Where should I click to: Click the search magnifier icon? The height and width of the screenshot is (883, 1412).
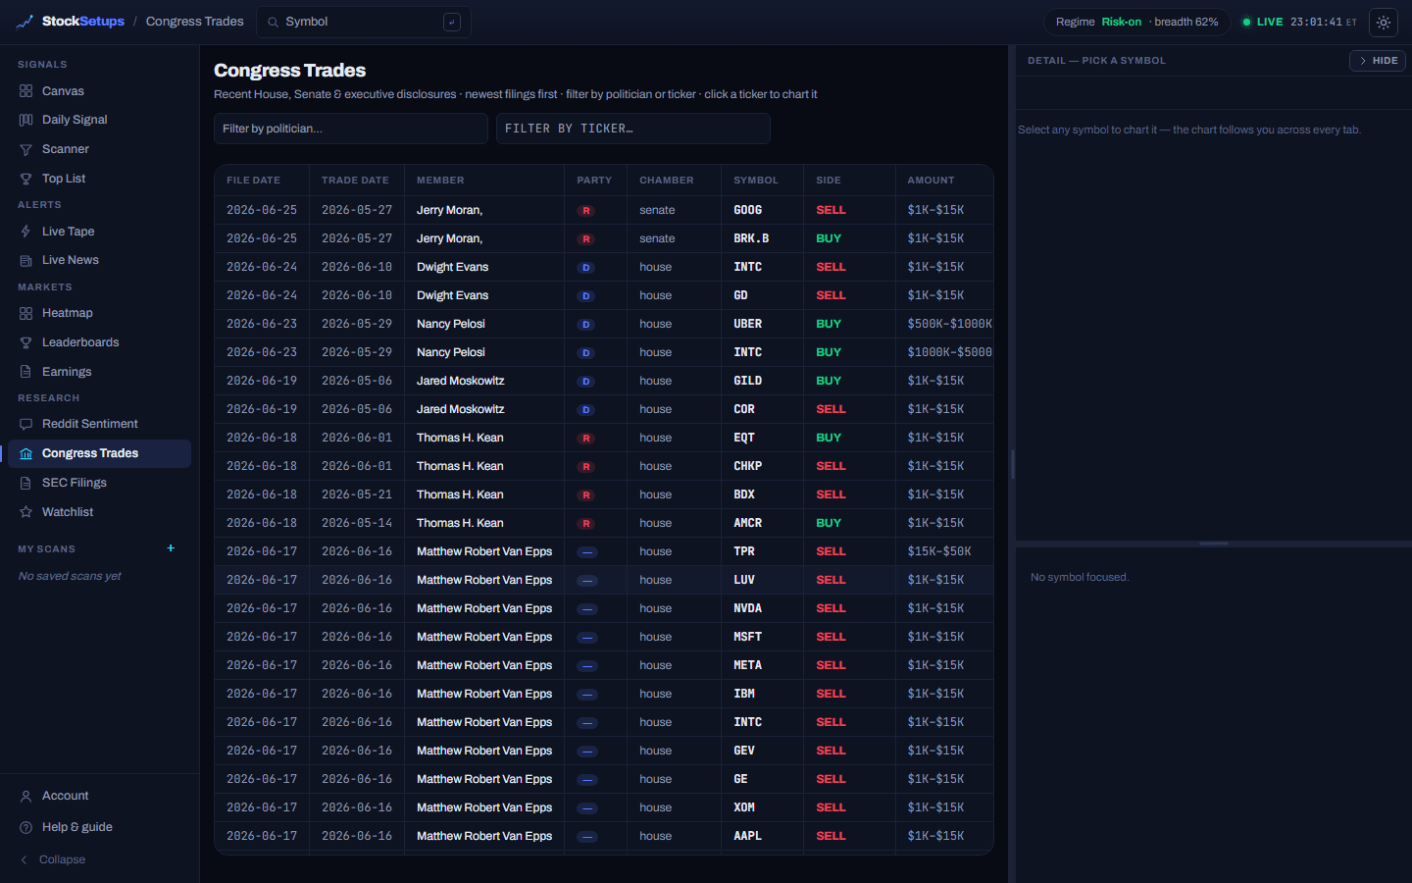pyautogui.click(x=274, y=22)
